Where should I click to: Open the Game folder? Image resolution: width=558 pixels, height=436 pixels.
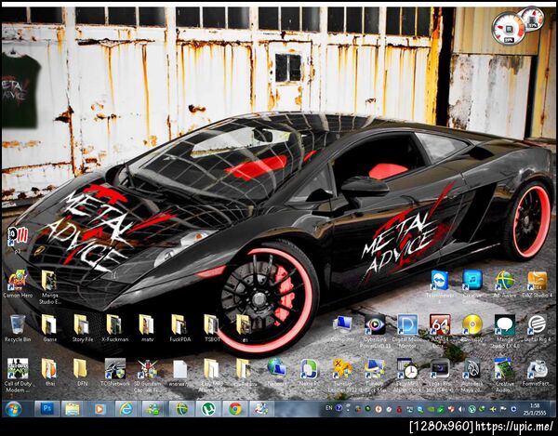click(49, 328)
